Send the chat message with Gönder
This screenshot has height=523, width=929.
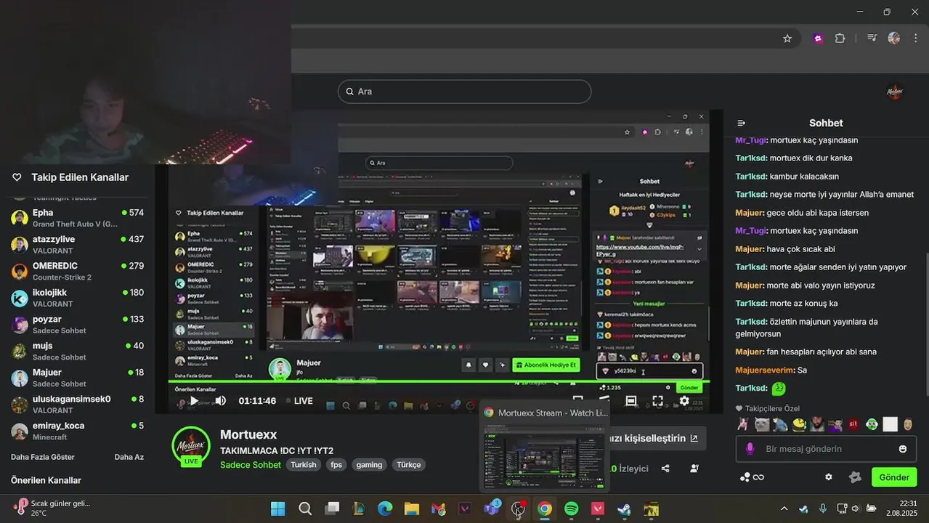[894, 477]
